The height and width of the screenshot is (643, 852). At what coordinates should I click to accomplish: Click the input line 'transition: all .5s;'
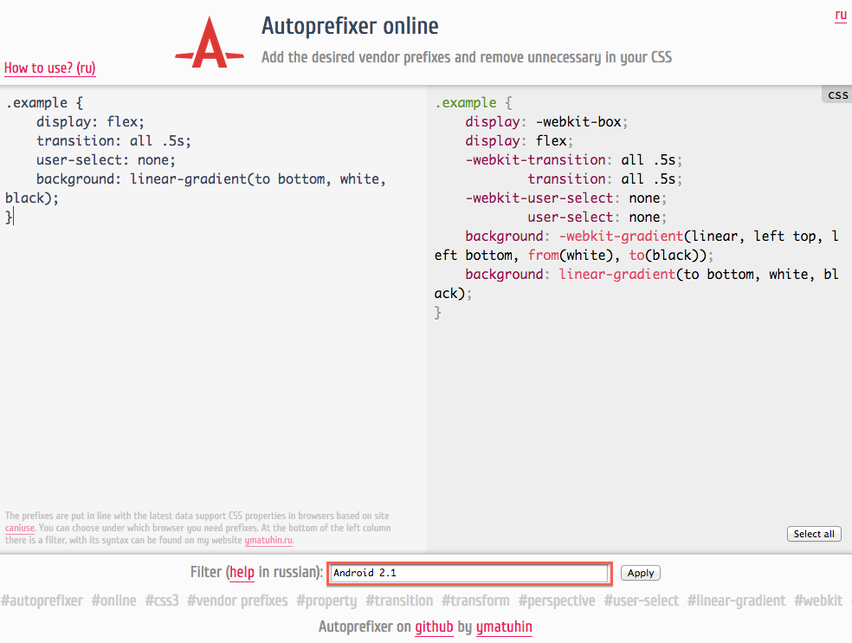[x=113, y=141]
